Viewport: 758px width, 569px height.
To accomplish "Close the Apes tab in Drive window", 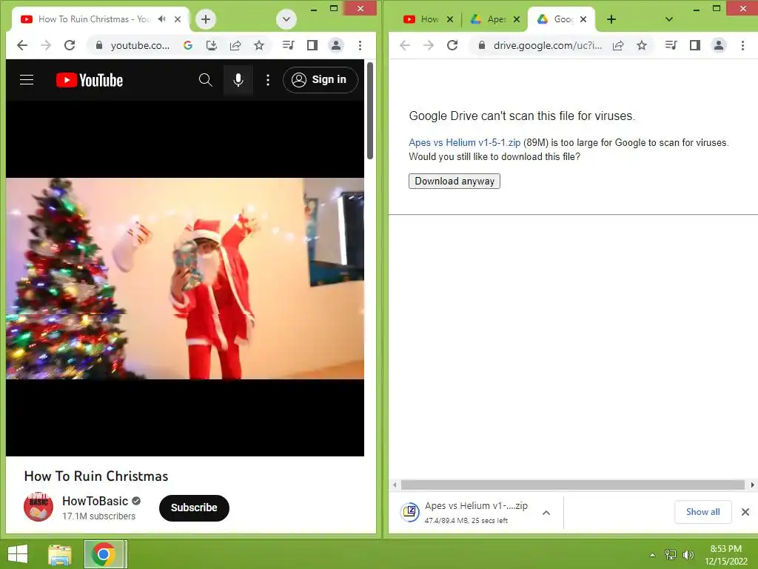I will (517, 19).
